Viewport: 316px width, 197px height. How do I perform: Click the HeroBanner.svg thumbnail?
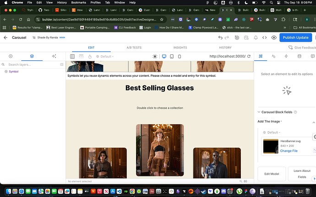pos(271,146)
